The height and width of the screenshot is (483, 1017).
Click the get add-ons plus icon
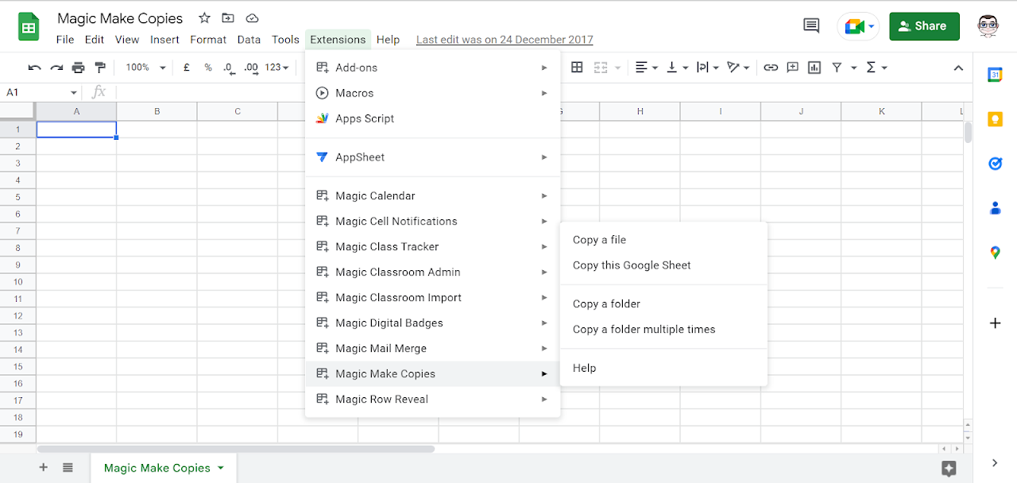click(995, 323)
